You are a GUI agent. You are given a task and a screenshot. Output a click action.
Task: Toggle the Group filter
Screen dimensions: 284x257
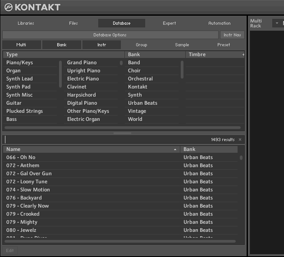click(142, 45)
